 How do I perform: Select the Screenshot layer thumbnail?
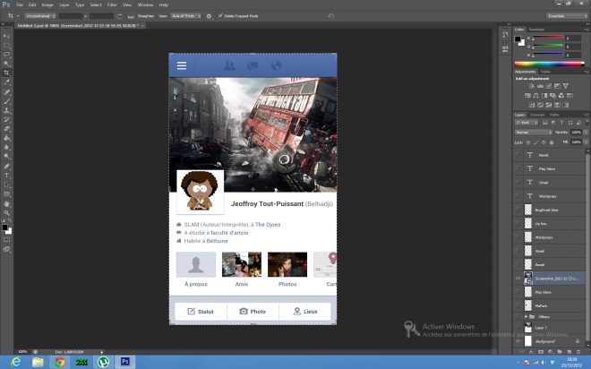click(528, 279)
